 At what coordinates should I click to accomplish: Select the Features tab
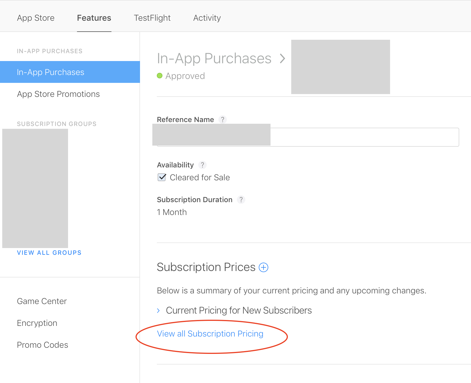click(94, 18)
